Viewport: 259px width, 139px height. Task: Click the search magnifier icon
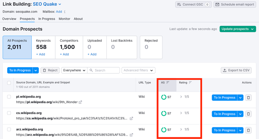(x=91, y=70)
